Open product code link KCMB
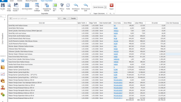This screenshot has width=181, height=102. 116,70
